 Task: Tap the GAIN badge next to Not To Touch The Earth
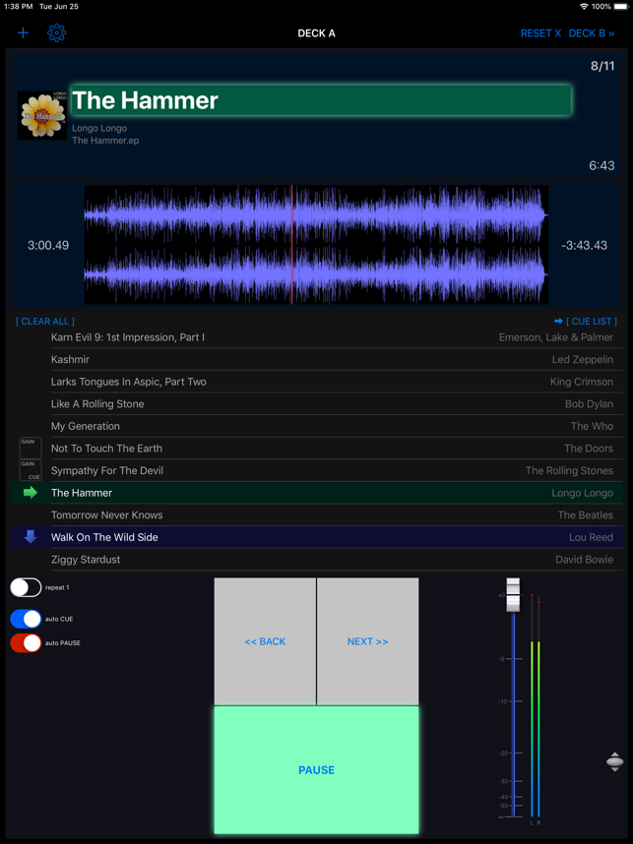click(x=31, y=448)
